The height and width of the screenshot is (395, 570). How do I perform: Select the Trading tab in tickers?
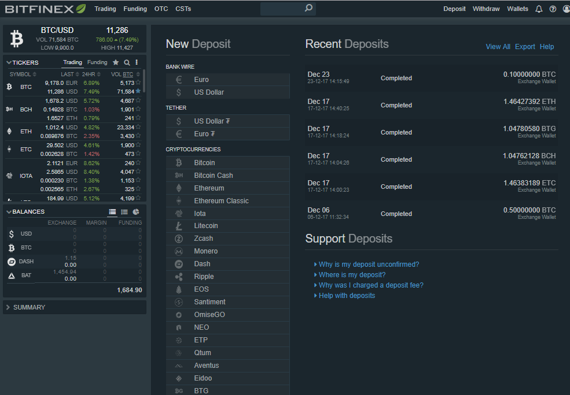click(73, 62)
